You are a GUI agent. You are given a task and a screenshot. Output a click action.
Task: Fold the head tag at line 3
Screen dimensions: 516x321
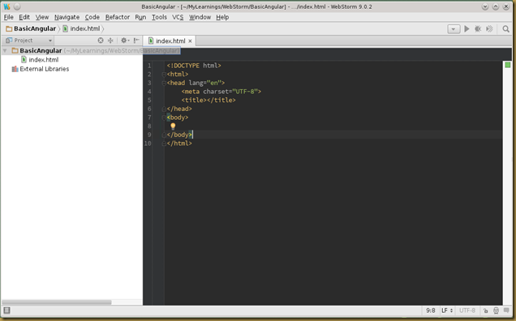[x=164, y=83]
